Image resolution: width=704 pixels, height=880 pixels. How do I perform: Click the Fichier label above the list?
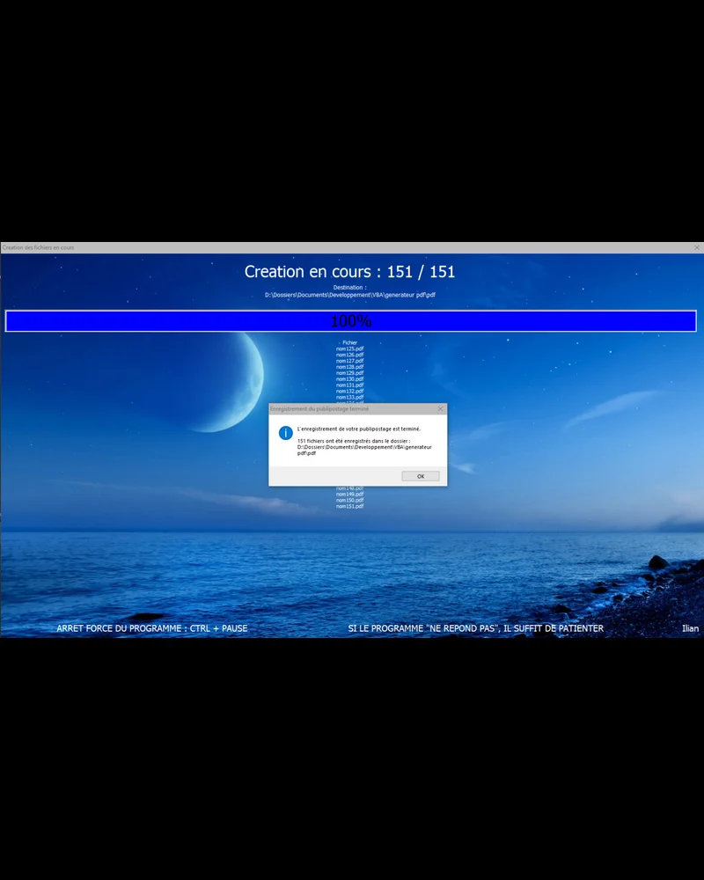coord(348,342)
